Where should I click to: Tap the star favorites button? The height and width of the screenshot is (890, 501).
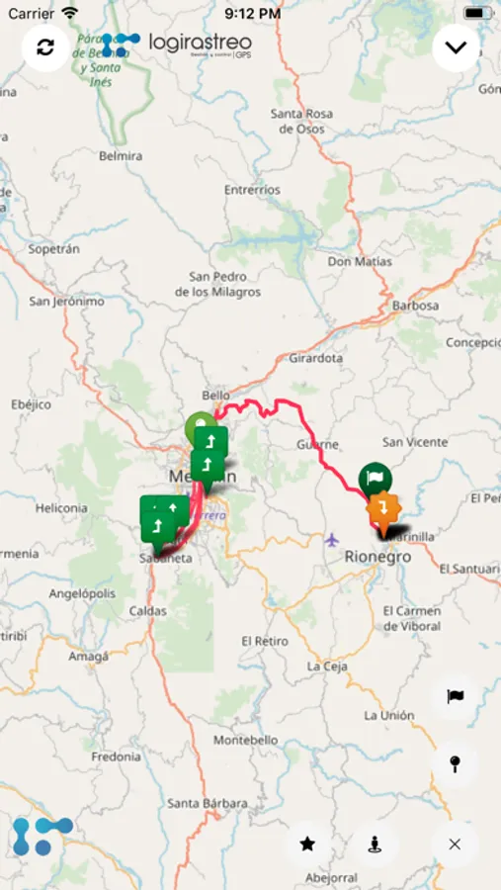pos(307,845)
